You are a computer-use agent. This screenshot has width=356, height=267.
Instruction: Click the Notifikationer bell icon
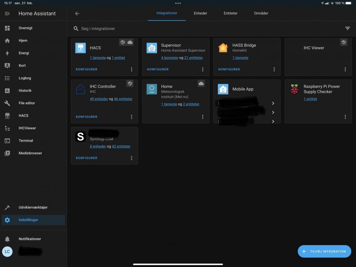coord(7,239)
